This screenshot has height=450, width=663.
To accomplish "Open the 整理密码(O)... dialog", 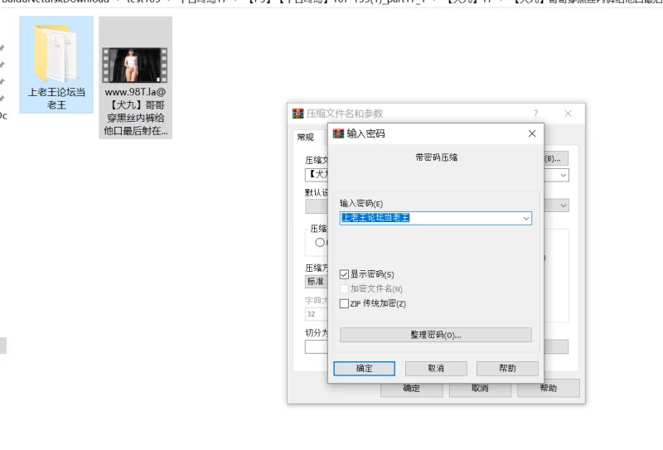I will point(436,335).
